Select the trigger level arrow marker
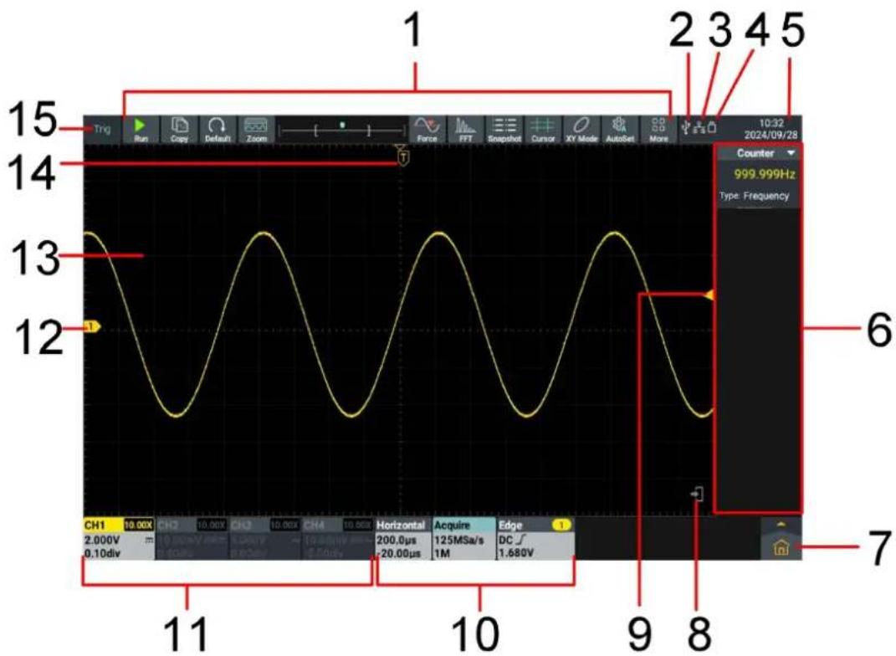This screenshot has height=656, width=896. 709,295
